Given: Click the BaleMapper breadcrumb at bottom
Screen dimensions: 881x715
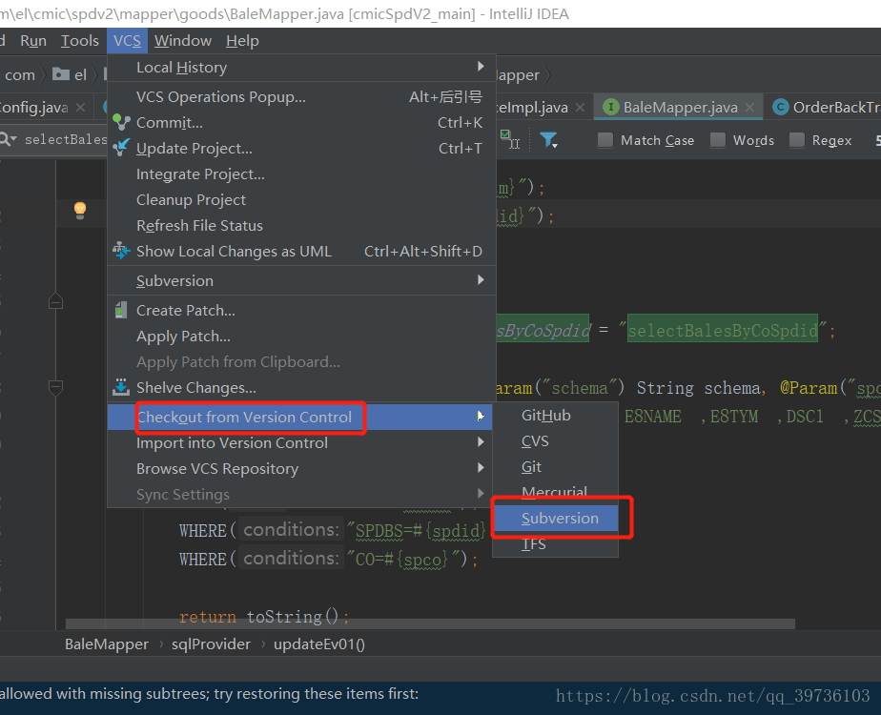Looking at the screenshot, I should coord(107,643).
